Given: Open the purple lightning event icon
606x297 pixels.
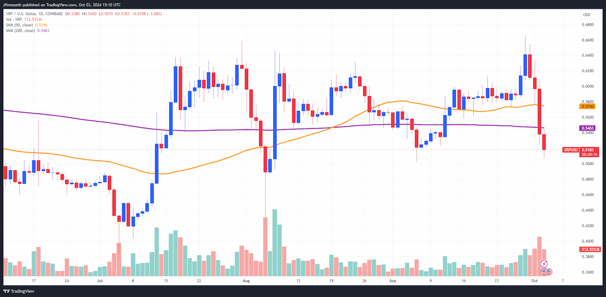Looking at the screenshot, I should coord(544,264).
